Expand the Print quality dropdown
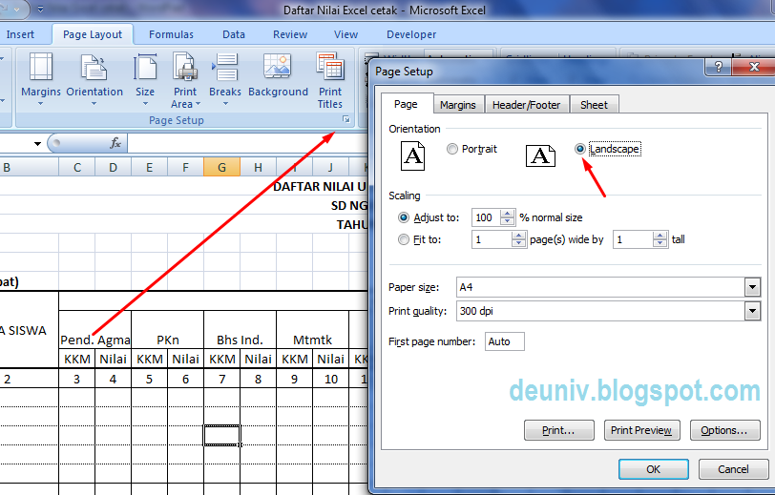 pos(752,311)
